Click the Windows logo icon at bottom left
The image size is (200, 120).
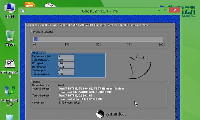click(x=10, y=117)
